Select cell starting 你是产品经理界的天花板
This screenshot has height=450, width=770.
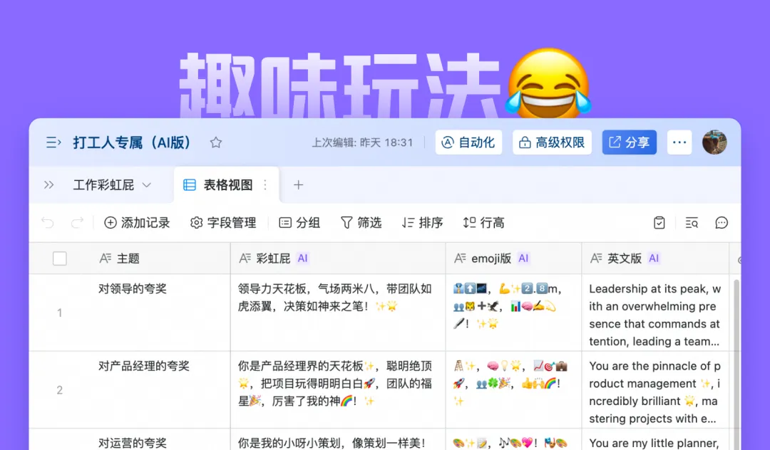339,389
